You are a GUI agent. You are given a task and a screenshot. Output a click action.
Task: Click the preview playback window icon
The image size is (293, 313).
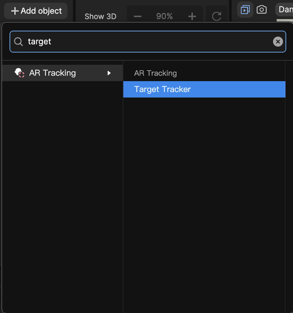click(x=245, y=10)
